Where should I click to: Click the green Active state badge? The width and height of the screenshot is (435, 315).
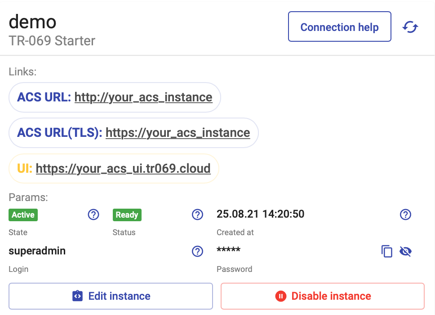(23, 214)
